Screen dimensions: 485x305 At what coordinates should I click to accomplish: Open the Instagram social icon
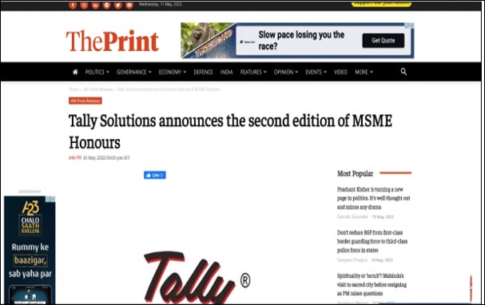(x=84, y=5)
